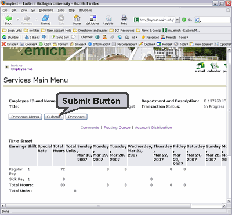Click the Submit button
The image size is (232, 215).
(53, 117)
